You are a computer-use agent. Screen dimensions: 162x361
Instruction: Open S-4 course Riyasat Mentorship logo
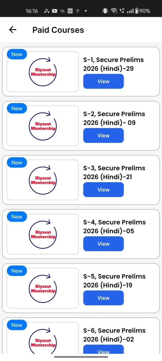43,234
